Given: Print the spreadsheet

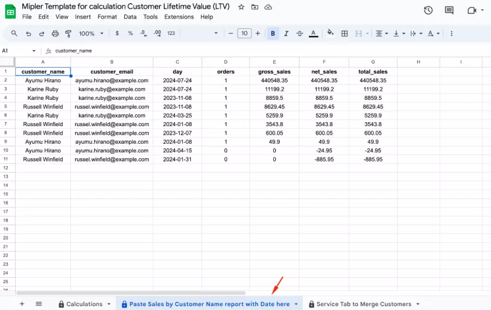Looking at the screenshot, I should [x=55, y=33].
